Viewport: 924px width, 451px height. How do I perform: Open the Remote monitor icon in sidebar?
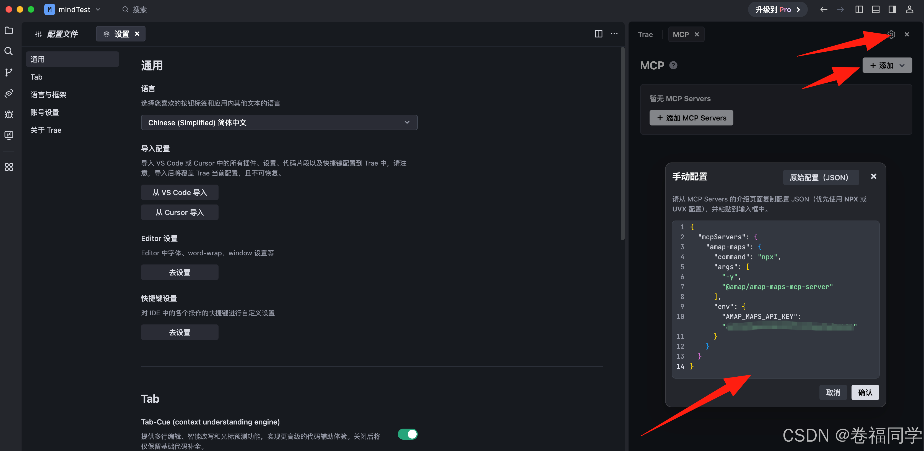click(9, 135)
